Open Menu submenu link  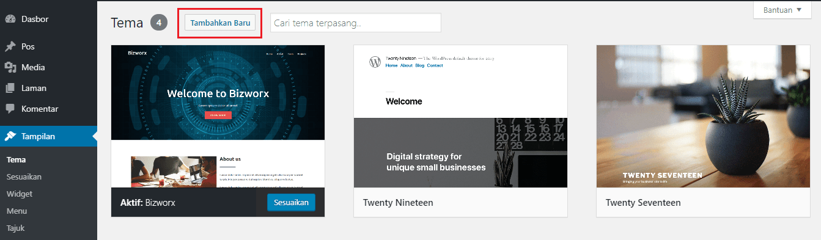pos(16,211)
